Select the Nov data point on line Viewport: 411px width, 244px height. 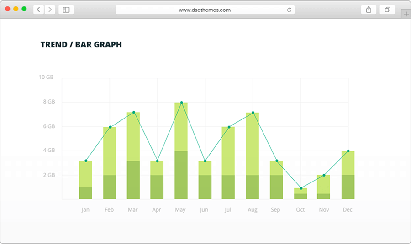pos(324,175)
